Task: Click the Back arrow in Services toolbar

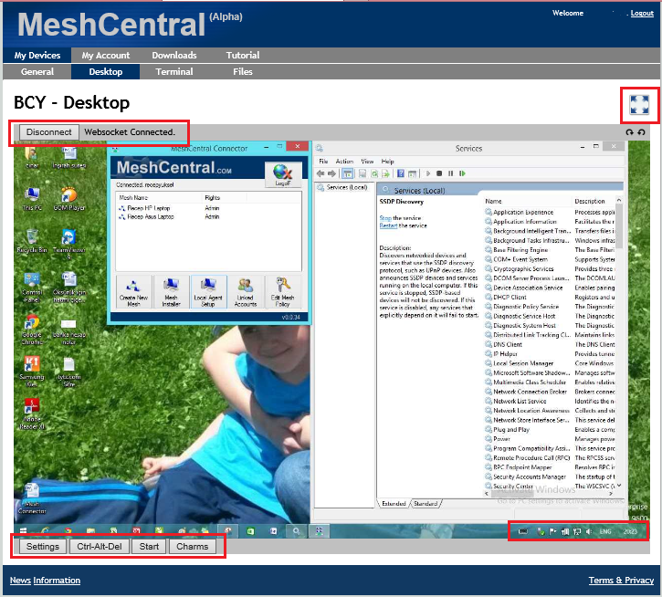Action: pyautogui.click(x=320, y=173)
